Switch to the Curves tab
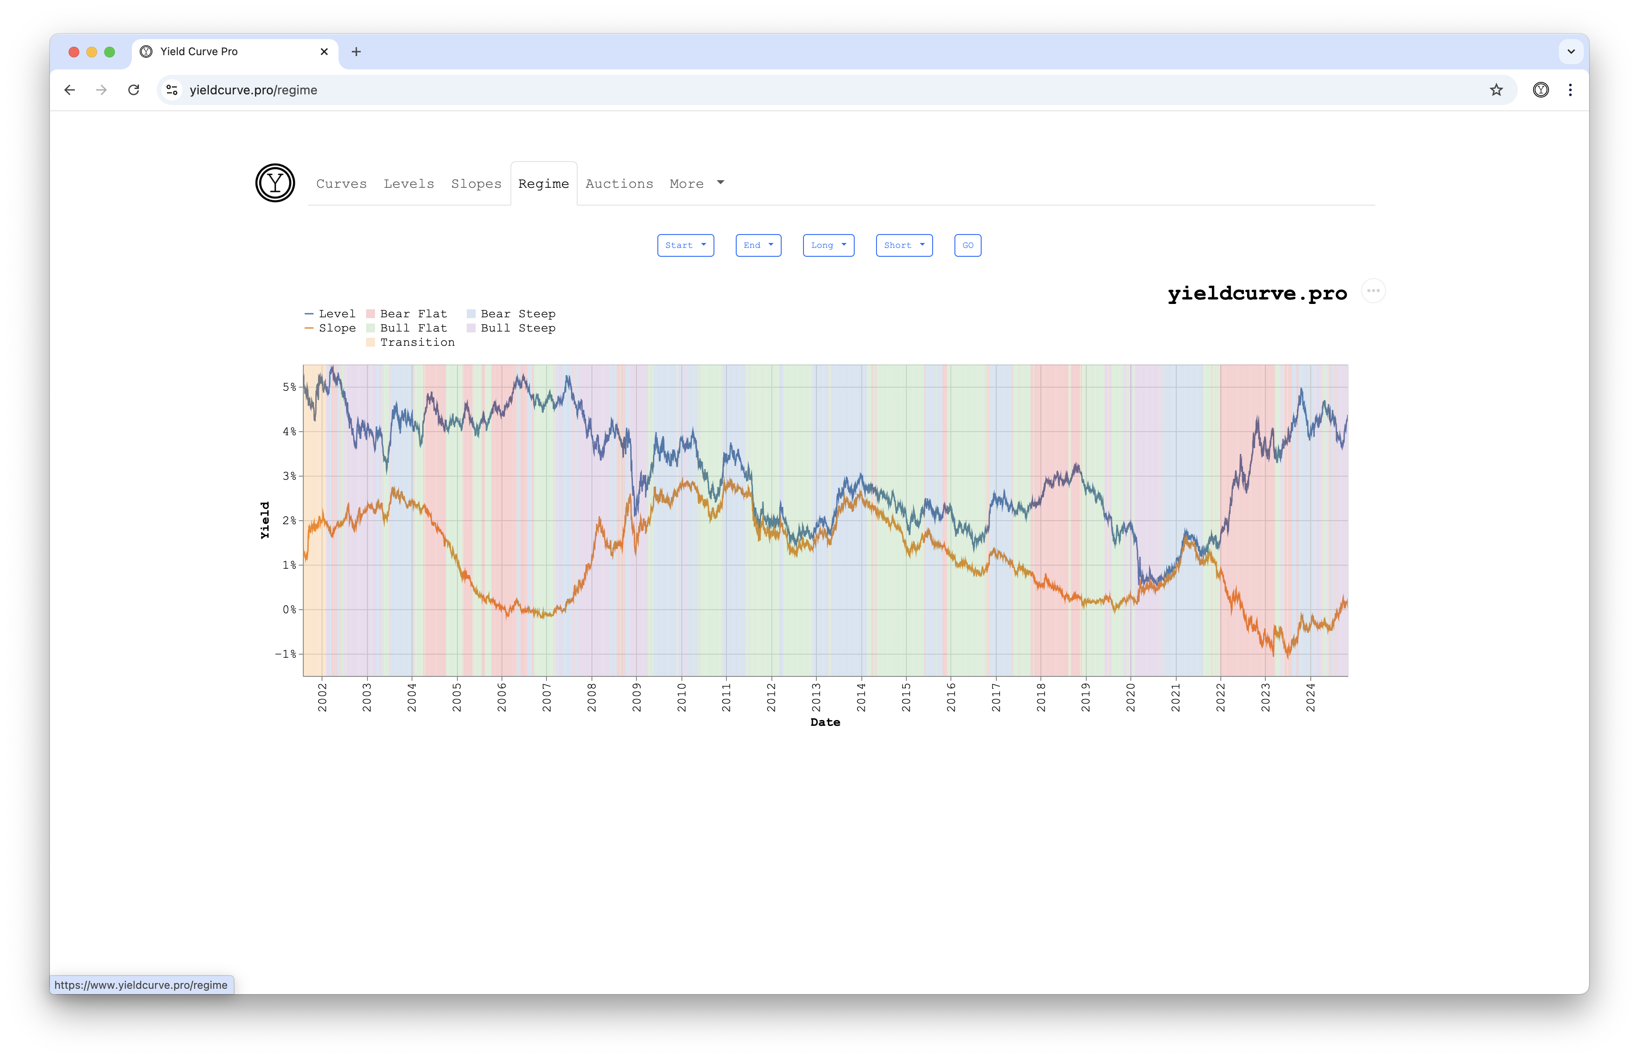This screenshot has height=1060, width=1639. 342,184
